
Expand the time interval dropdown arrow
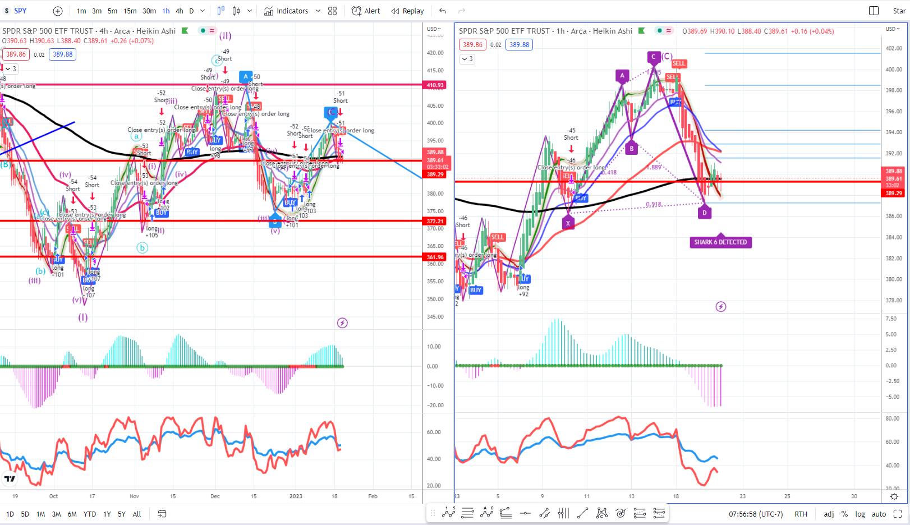[x=203, y=11]
